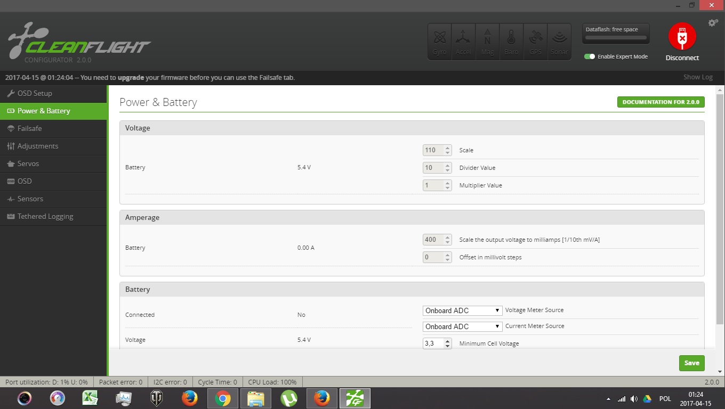Click the Google Drive tray icon

[x=647, y=399]
